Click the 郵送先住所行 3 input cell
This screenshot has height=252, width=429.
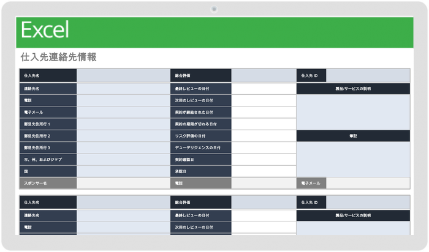123,147
